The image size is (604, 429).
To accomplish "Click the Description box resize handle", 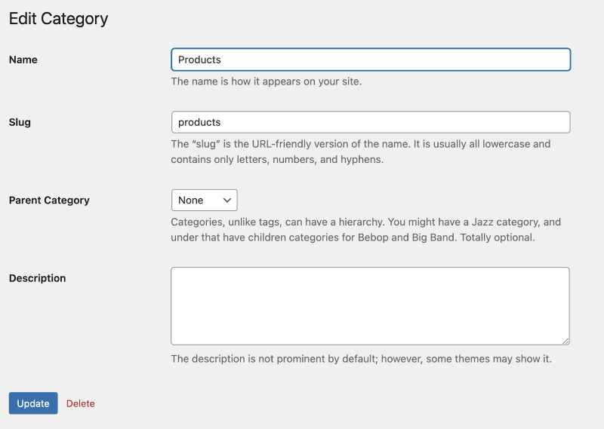I will (565, 341).
